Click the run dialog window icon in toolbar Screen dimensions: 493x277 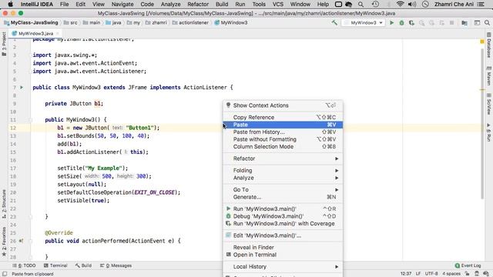click(x=477, y=22)
